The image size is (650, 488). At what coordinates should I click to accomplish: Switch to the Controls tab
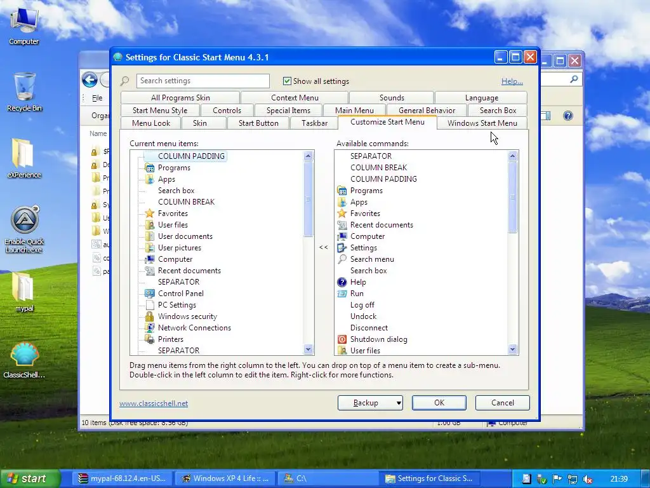(227, 111)
